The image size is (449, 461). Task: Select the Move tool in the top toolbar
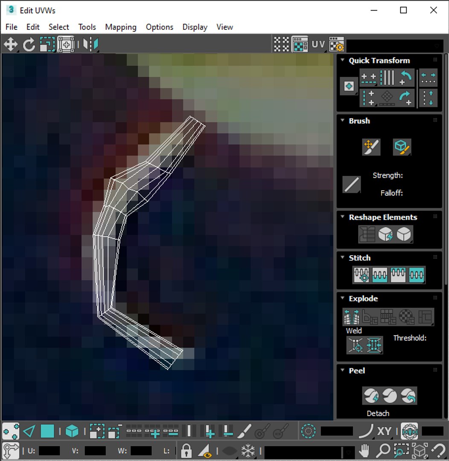tap(11, 44)
